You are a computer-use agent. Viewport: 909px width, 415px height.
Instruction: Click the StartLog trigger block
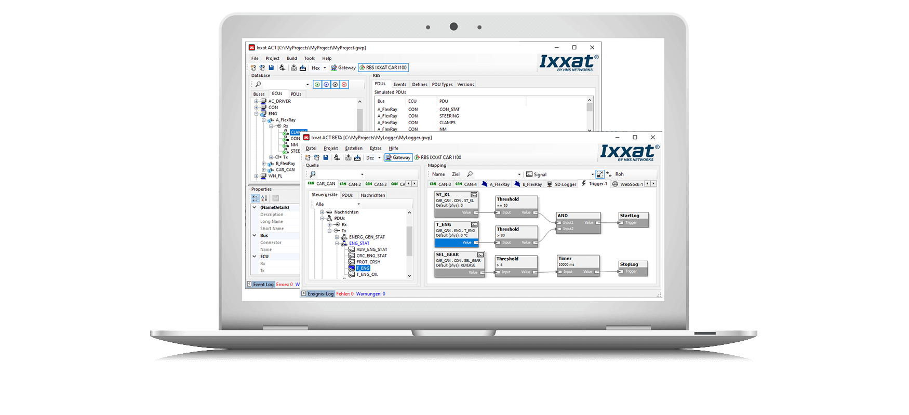pos(633,219)
